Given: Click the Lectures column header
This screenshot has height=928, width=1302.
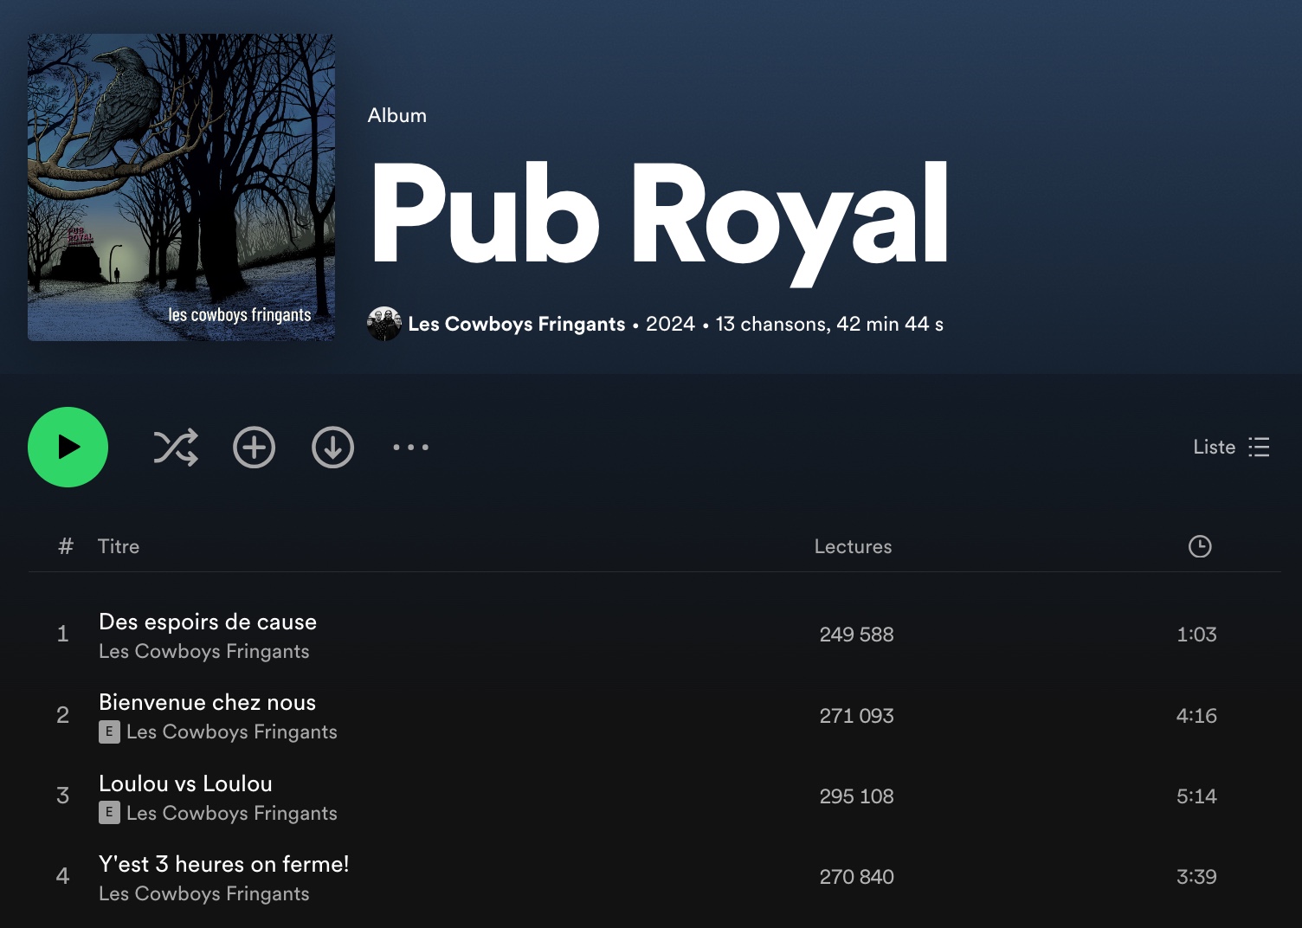Looking at the screenshot, I should point(853,546).
